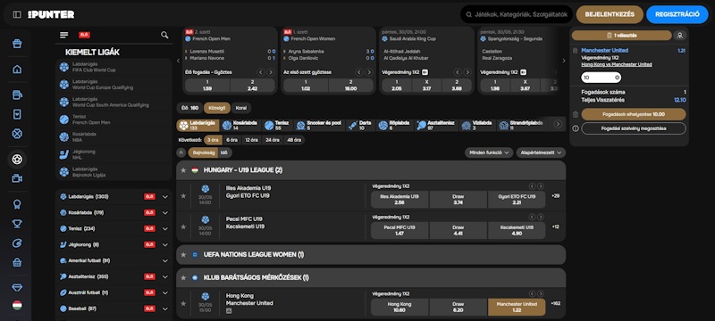Image resolution: width=715 pixels, height=321 pixels.
Task: Show more sports with tab strip right arrow
Action: click(558, 124)
